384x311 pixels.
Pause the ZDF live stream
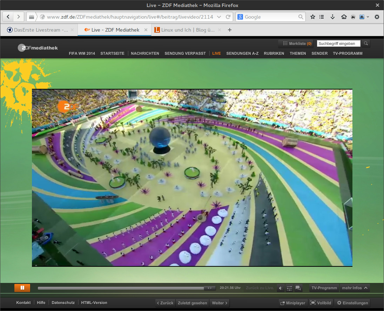(22, 288)
